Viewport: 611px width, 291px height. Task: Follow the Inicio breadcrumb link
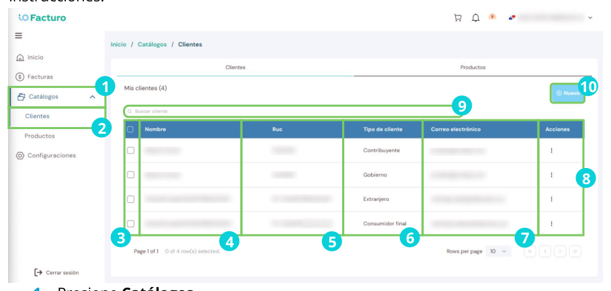(x=118, y=44)
